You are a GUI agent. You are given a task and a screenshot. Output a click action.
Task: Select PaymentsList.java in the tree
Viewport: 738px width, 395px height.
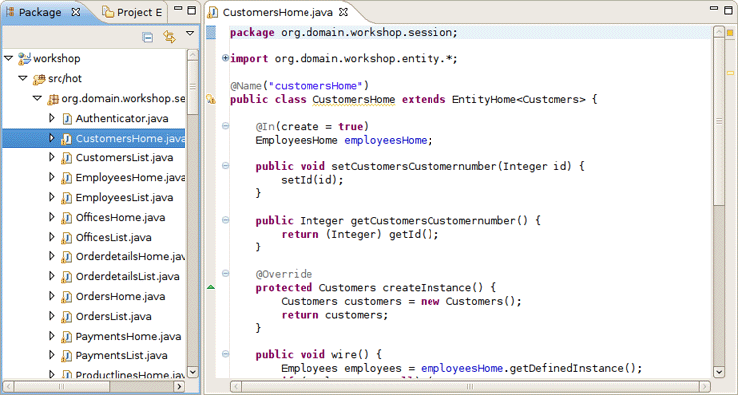(121, 355)
